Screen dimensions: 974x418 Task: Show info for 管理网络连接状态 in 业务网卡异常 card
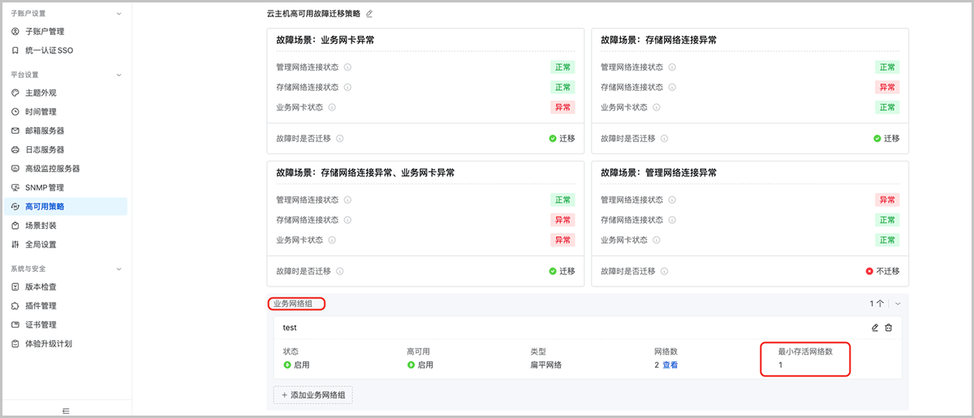pyautogui.click(x=347, y=67)
